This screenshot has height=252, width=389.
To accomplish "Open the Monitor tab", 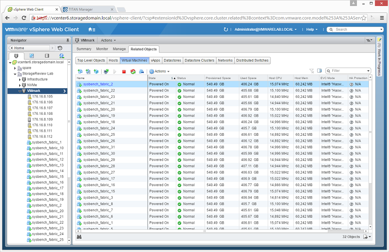I will 102,49.
